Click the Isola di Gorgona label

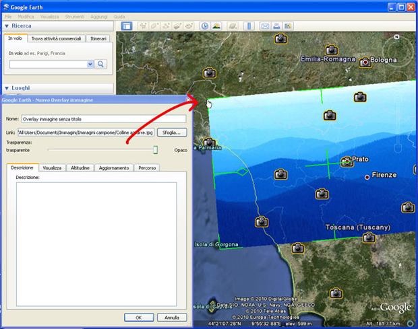pos(216,244)
